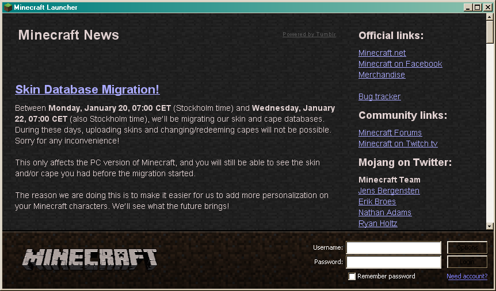Minimize the Minecraft Launcher window
Image resolution: width=496 pixels, height=291 pixels.
pos(468,7)
